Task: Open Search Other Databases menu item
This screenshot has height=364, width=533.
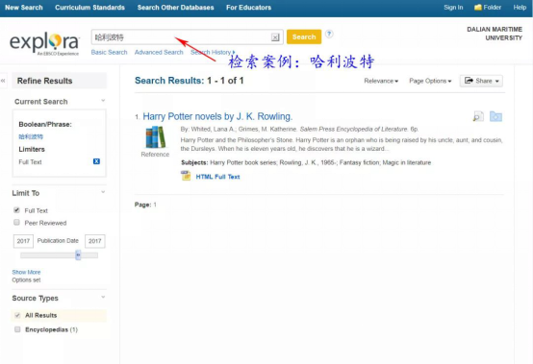Action: click(x=175, y=8)
